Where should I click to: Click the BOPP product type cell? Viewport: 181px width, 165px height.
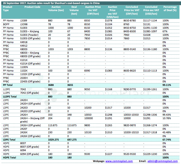(x=6, y=24)
